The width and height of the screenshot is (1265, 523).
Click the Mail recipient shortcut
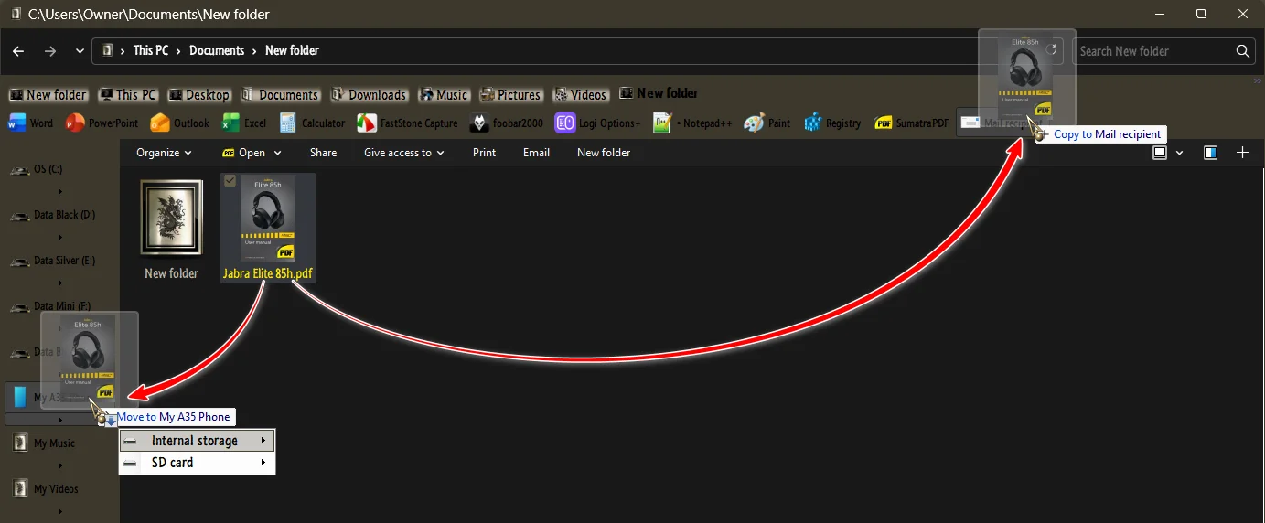[x=1001, y=123]
